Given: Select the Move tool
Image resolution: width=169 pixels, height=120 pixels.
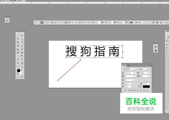Looking at the screenshot, I should [22, 35].
